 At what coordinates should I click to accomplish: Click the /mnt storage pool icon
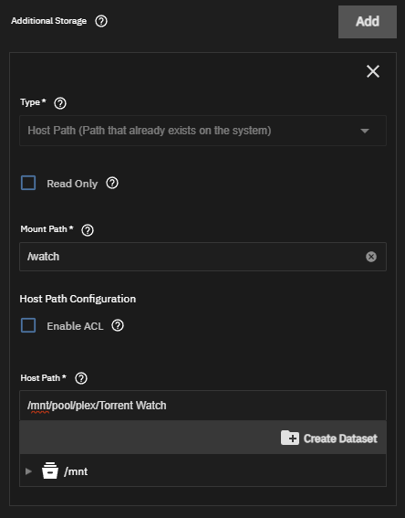[50, 470]
